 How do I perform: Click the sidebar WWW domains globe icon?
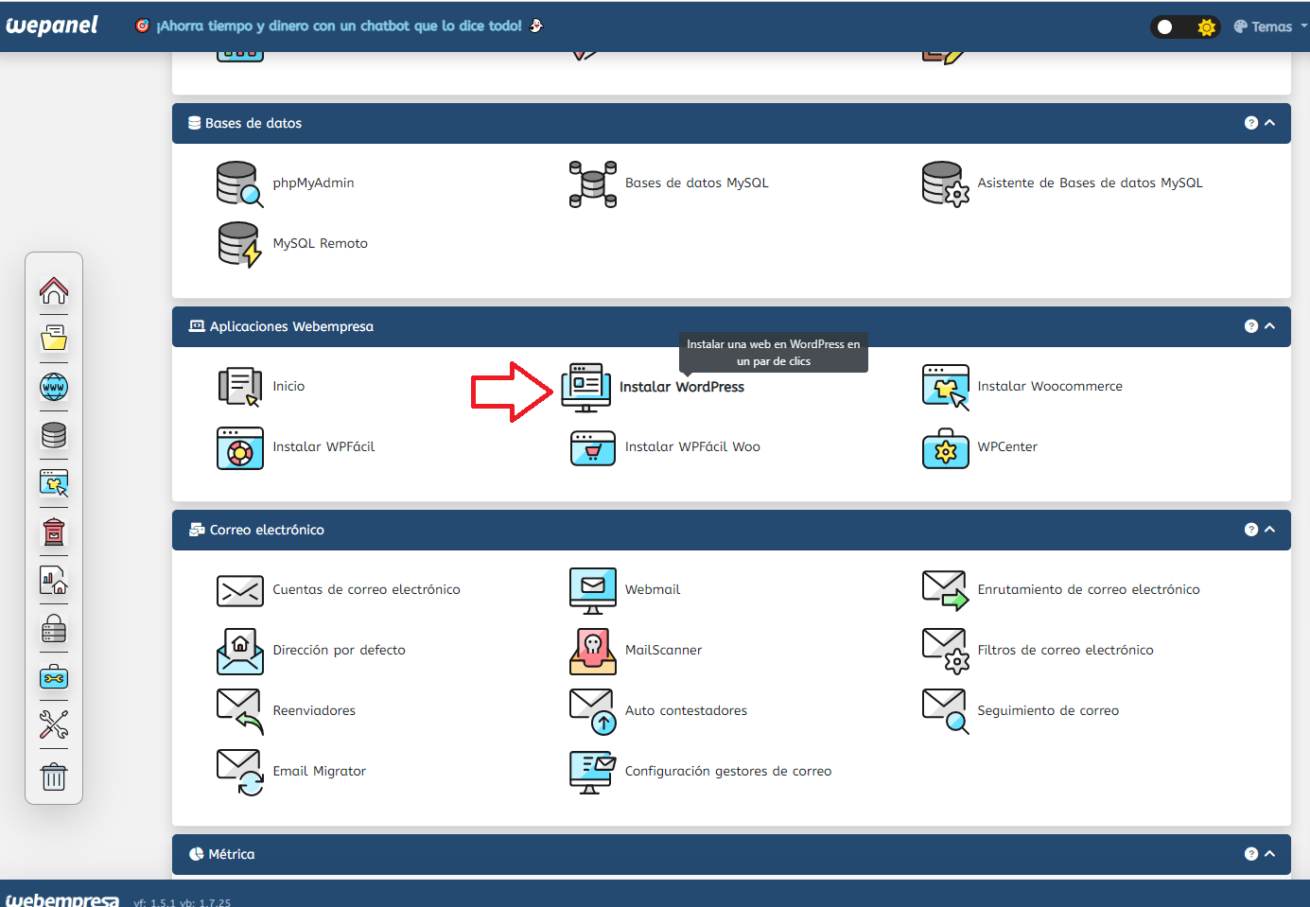tap(54, 387)
